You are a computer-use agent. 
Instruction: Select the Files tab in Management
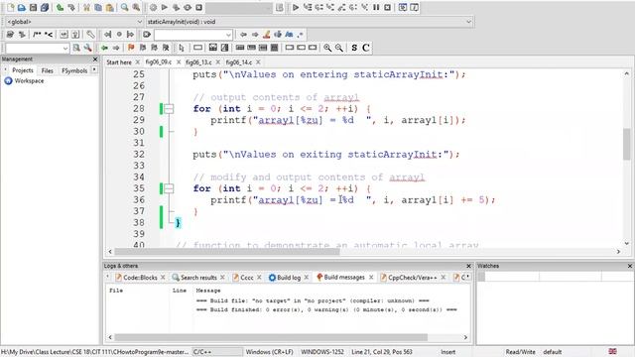point(47,70)
